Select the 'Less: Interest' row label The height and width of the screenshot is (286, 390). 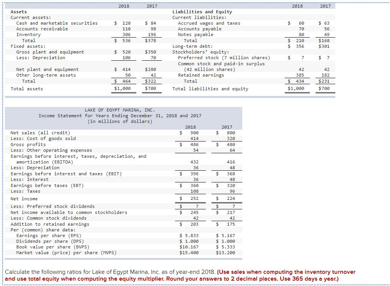pos(30,179)
